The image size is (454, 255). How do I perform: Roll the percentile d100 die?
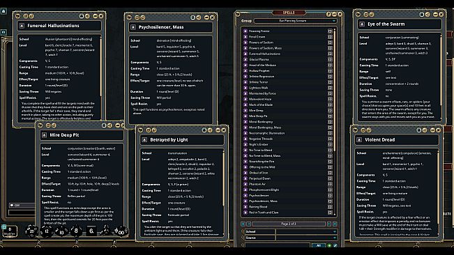[121, 231]
